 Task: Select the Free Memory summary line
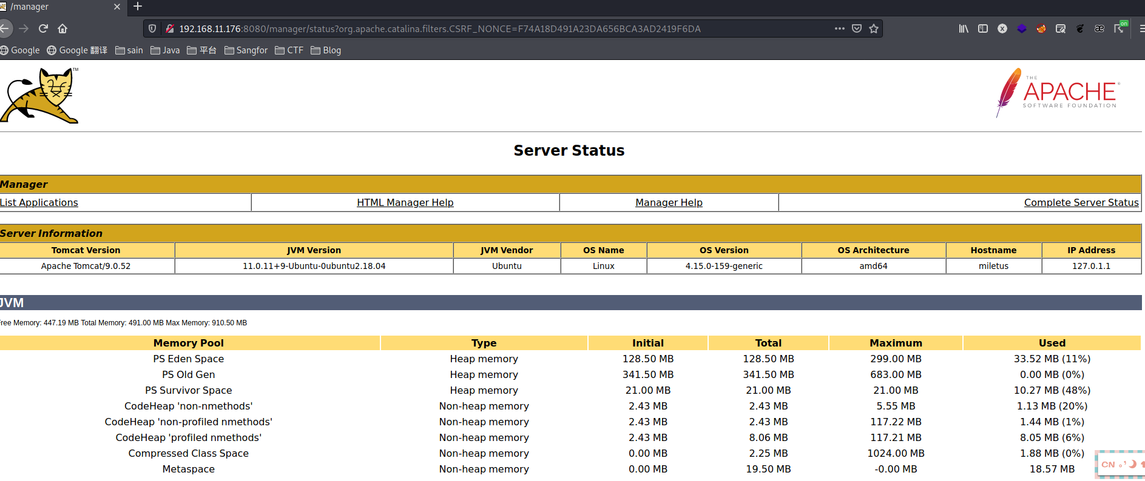[x=123, y=323]
